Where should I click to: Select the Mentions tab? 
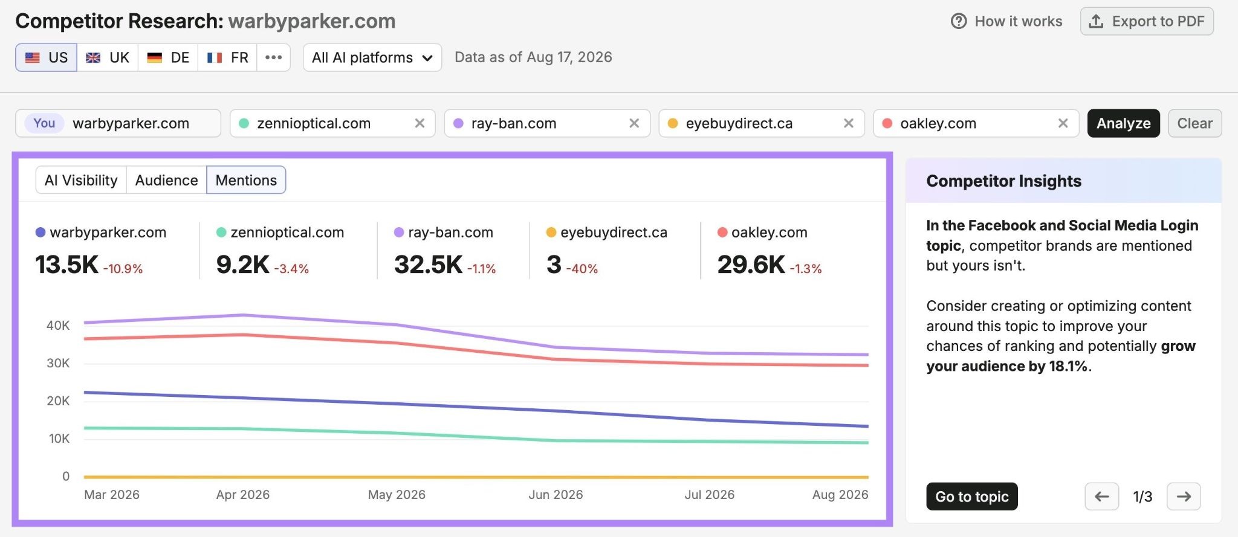click(246, 180)
